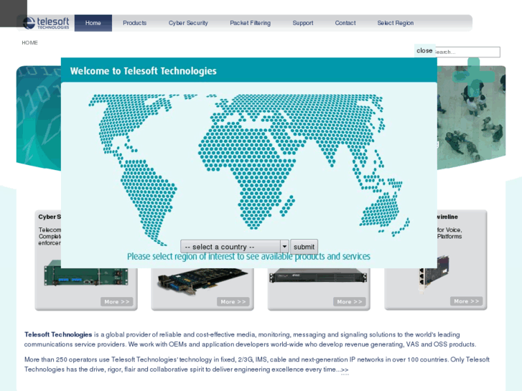This screenshot has height=391, width=522.
Task: Close the welcome region dialog
Action: click(x=424, y=51)
